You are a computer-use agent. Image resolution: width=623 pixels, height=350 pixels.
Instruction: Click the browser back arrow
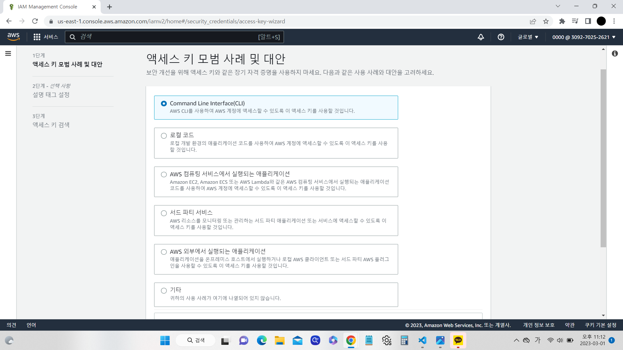point(9,21)
